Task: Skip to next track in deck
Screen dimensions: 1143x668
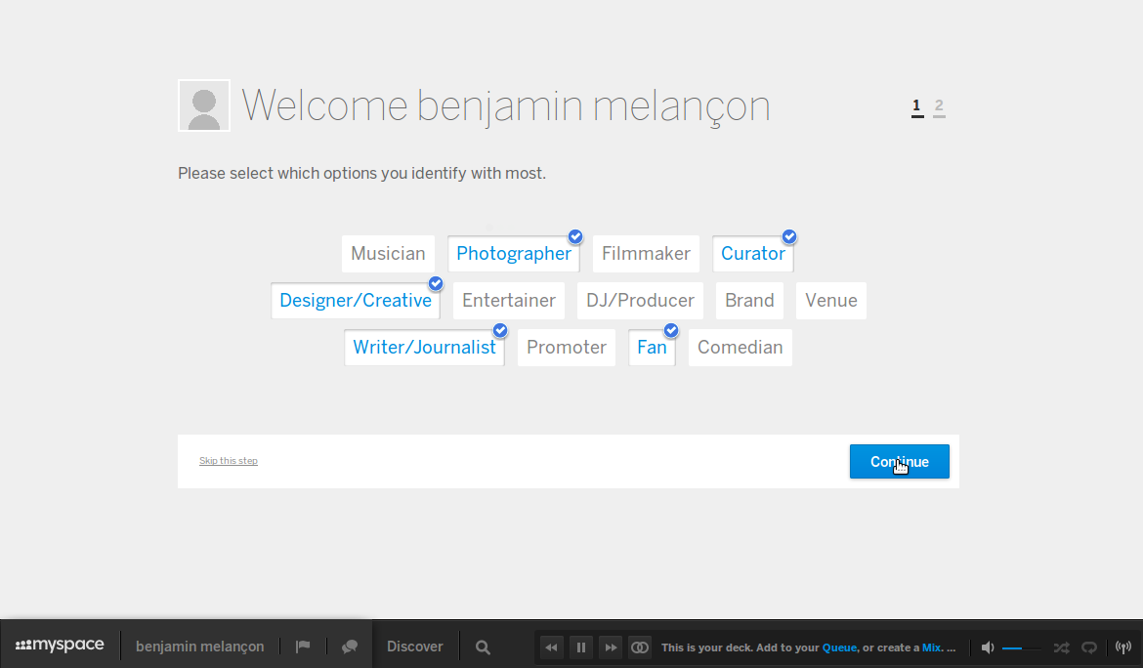Action: (x=611, y=647)
